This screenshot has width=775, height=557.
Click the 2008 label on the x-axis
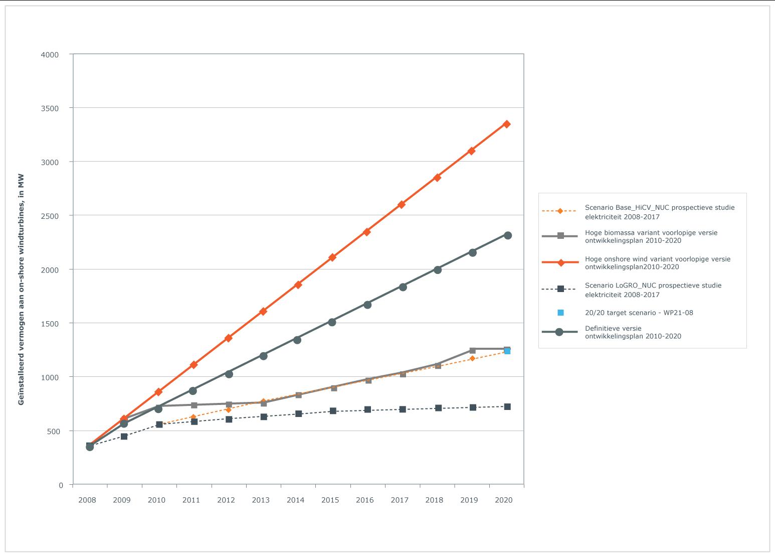click(x=87, y=500)
